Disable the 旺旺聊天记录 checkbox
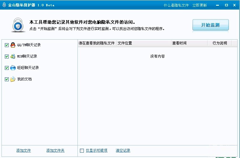240x158 pixels. click(7, 68)
